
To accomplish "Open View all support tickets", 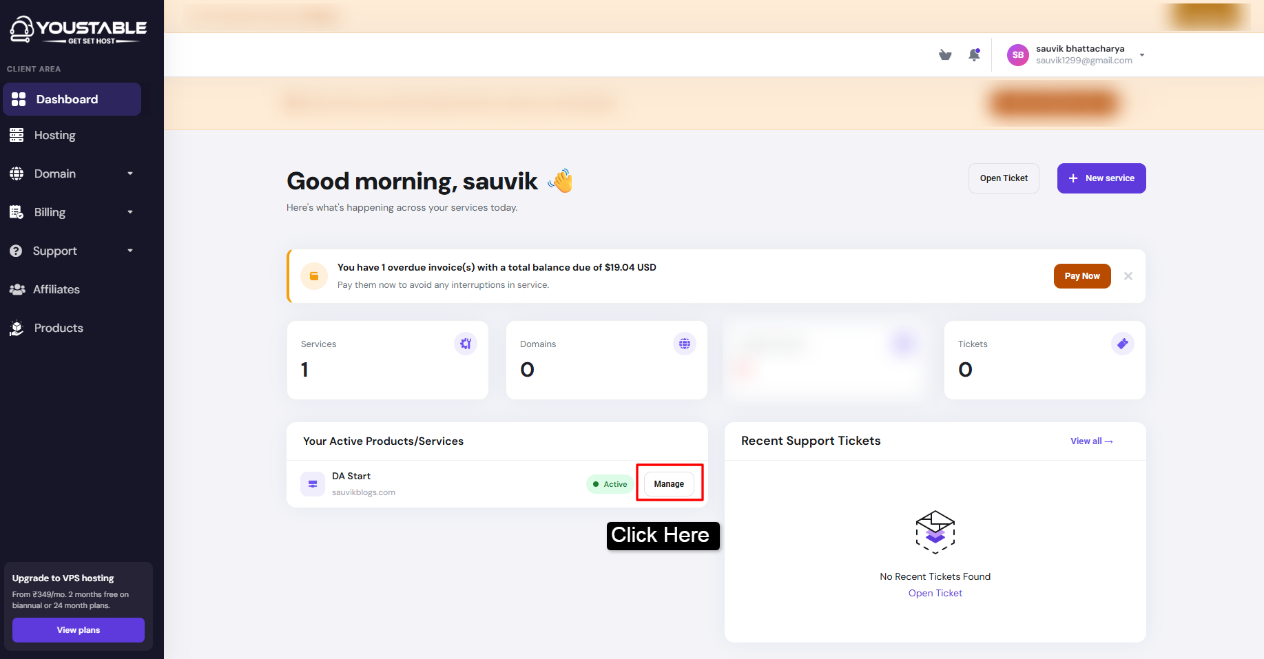I will [x=1092, y=441].
